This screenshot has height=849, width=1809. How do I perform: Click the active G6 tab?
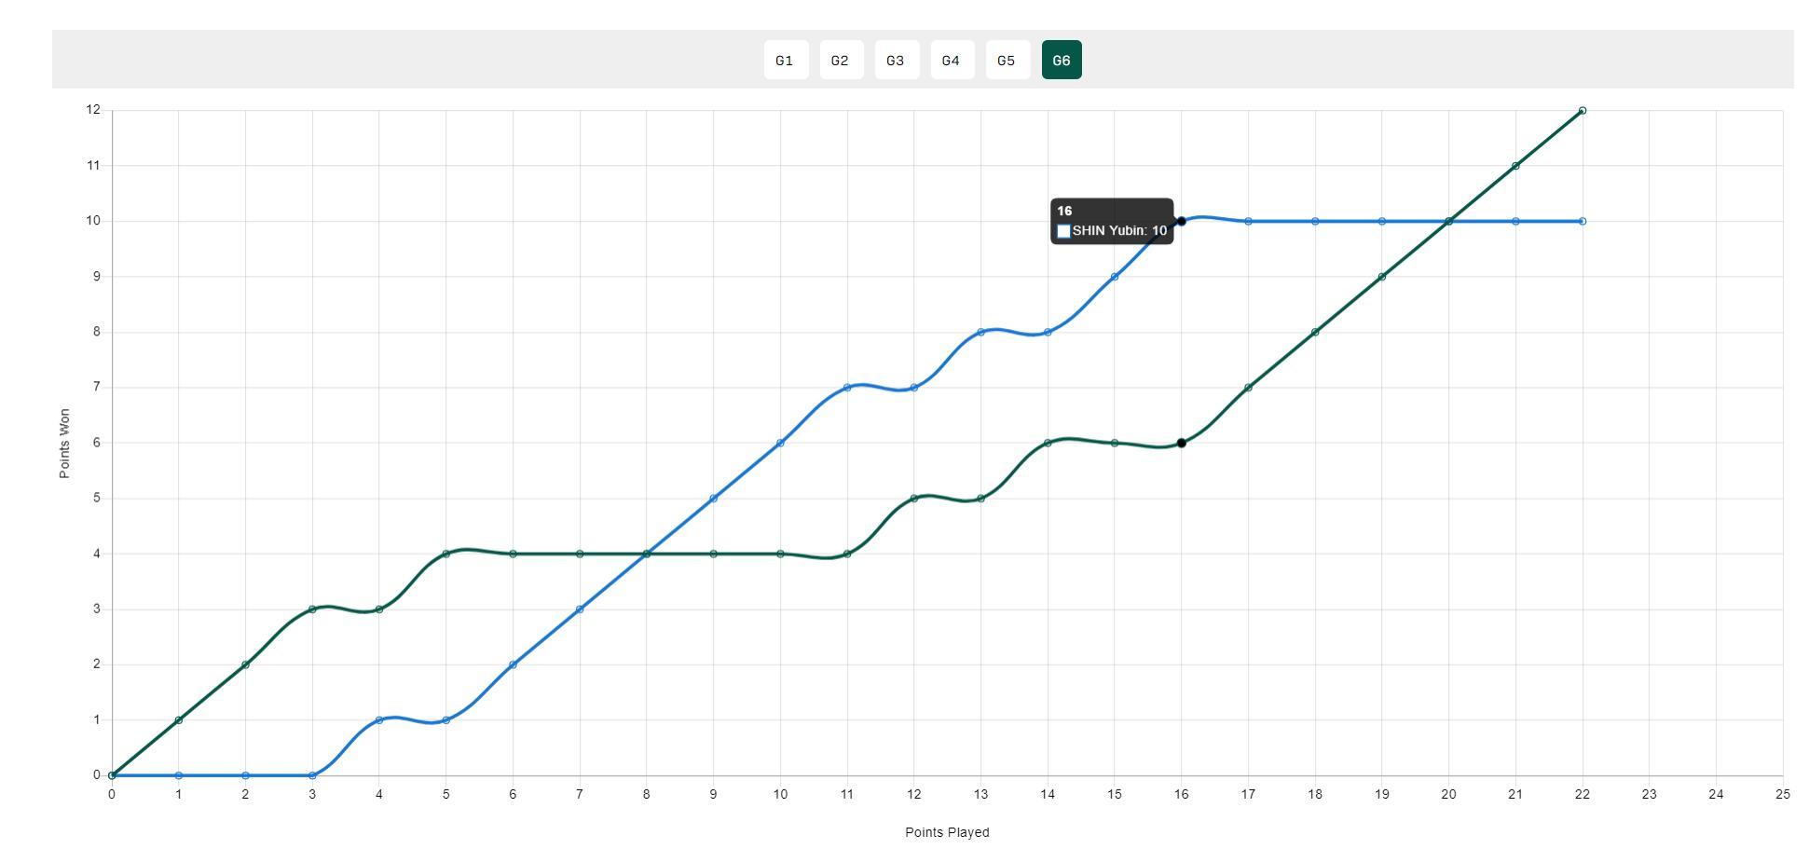(x=1062, y=61)
